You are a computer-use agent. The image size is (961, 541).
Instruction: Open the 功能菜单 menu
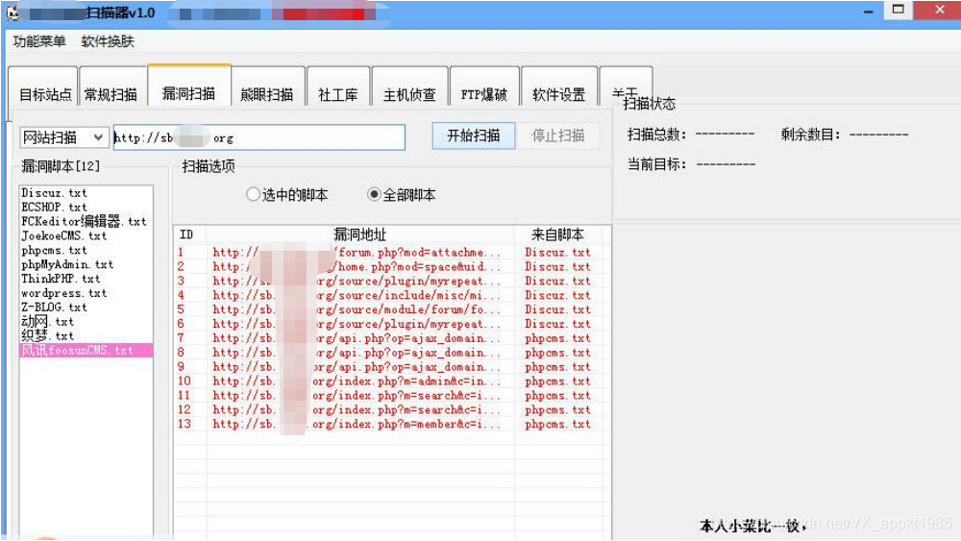click(39, 41)
